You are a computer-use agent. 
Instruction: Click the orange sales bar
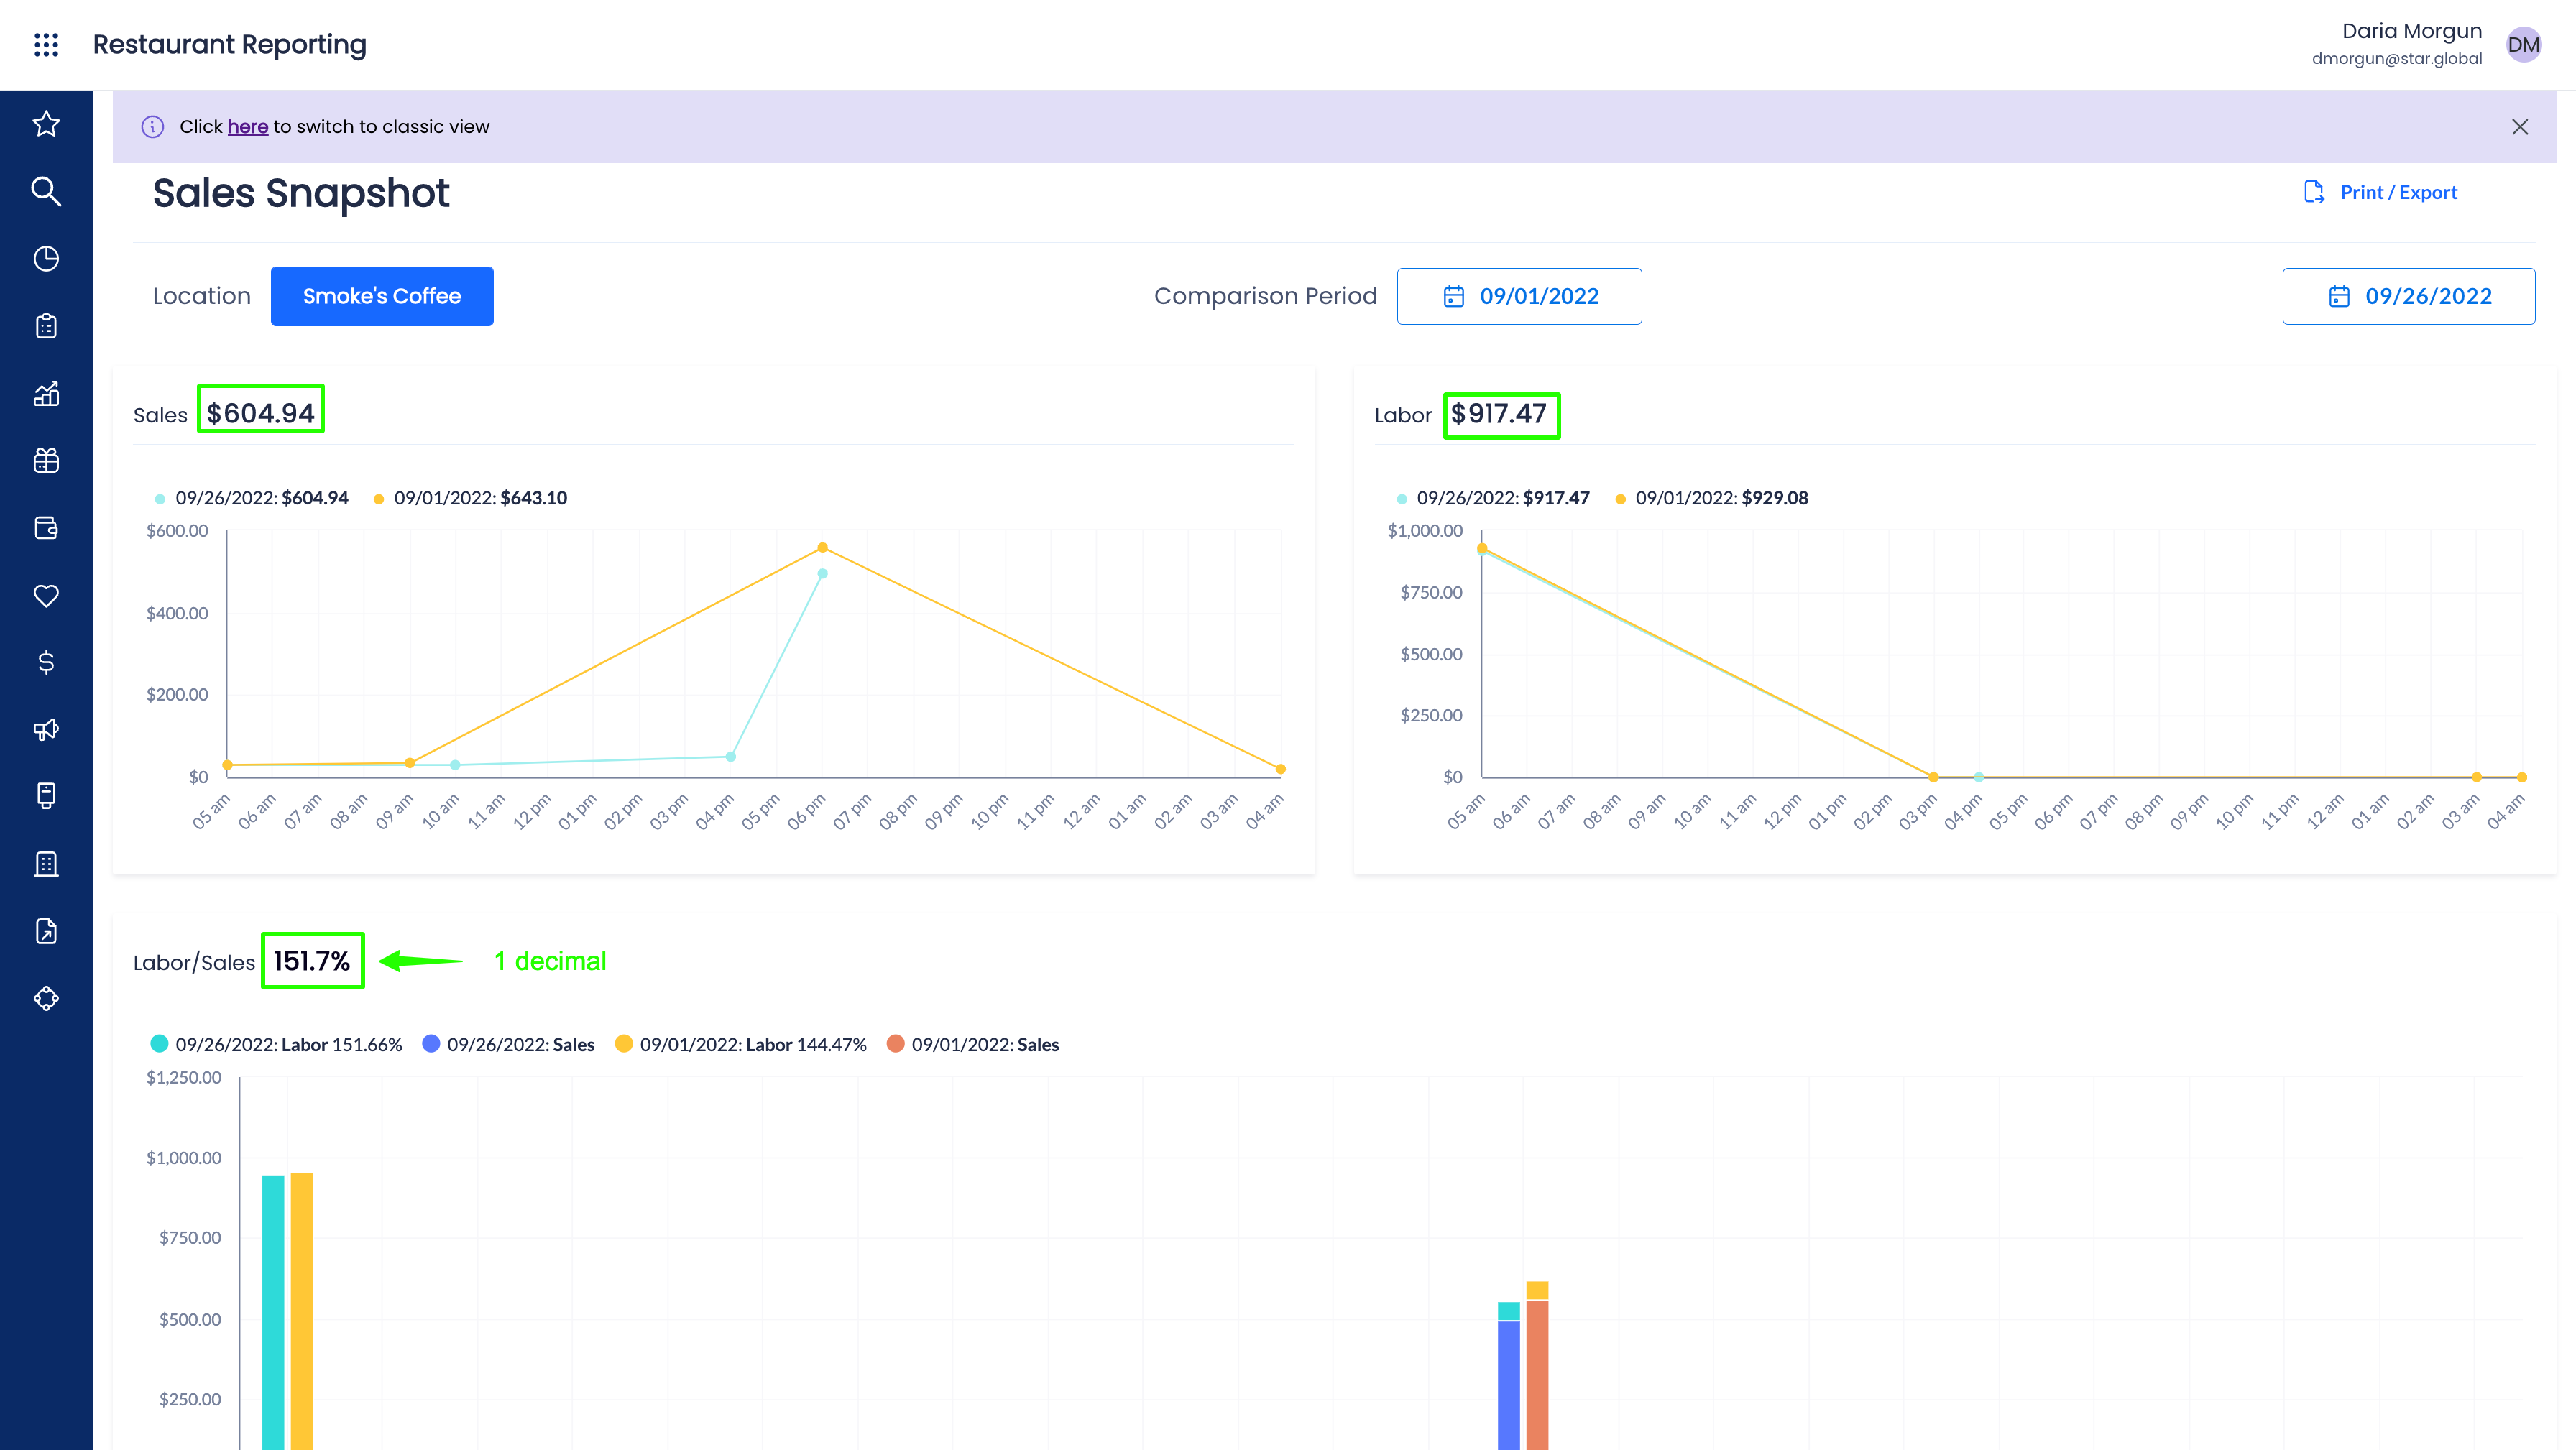point(1537,1375)
